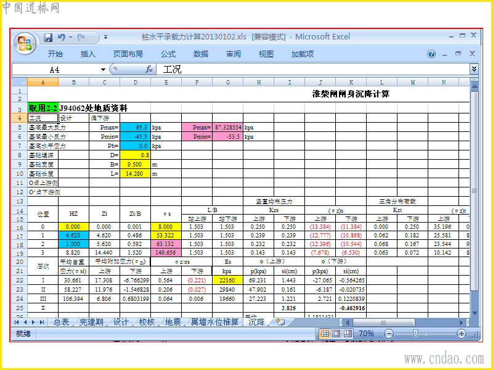Switch to Page Layout view
The width and height of the screenshot is (493, 370).
coord(336,334)
